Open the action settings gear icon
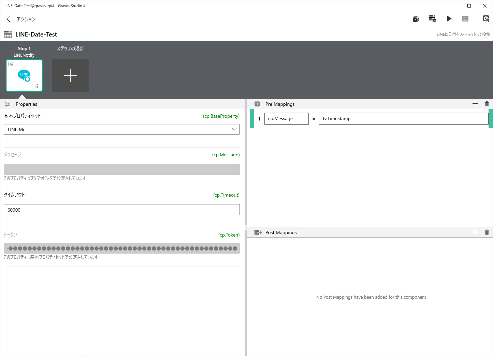 (x=432, y=19)
